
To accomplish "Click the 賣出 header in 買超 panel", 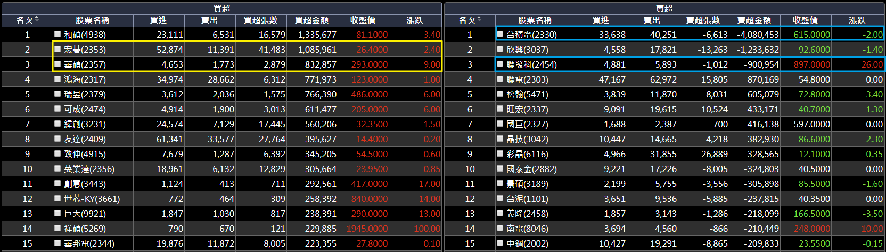I will [210, 20].
